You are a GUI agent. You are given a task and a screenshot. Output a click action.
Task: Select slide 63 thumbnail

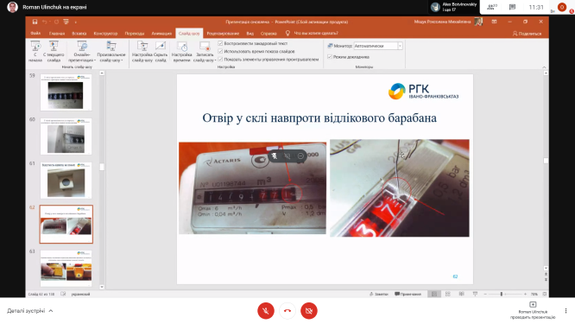[x=66, y=268]
